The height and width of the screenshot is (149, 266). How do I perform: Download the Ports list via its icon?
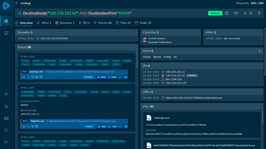click(260, 51)
